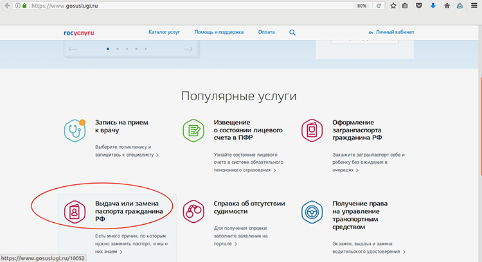Open site search with the magnifier icon
Image resolution: width=482 pixels, height=262 pixels.
292,32
